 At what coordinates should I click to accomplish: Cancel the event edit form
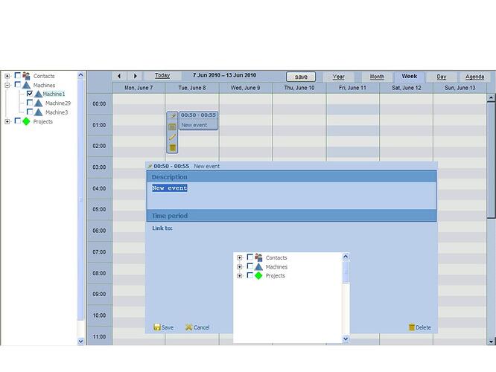click(197, 327)
